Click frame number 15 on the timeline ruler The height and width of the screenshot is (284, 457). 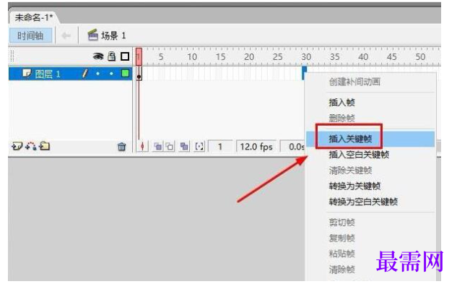(221, 57)
